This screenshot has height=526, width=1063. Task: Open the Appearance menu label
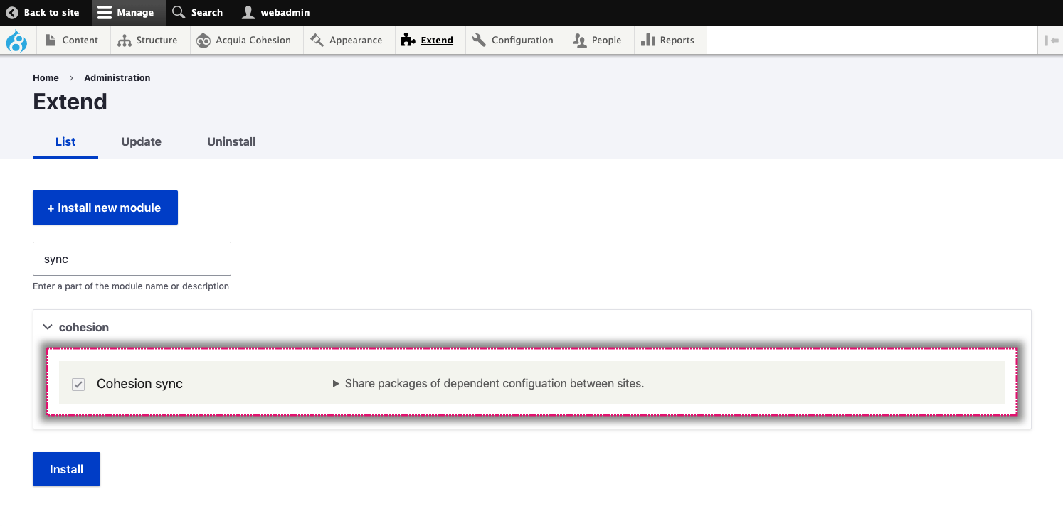point(356,41)
